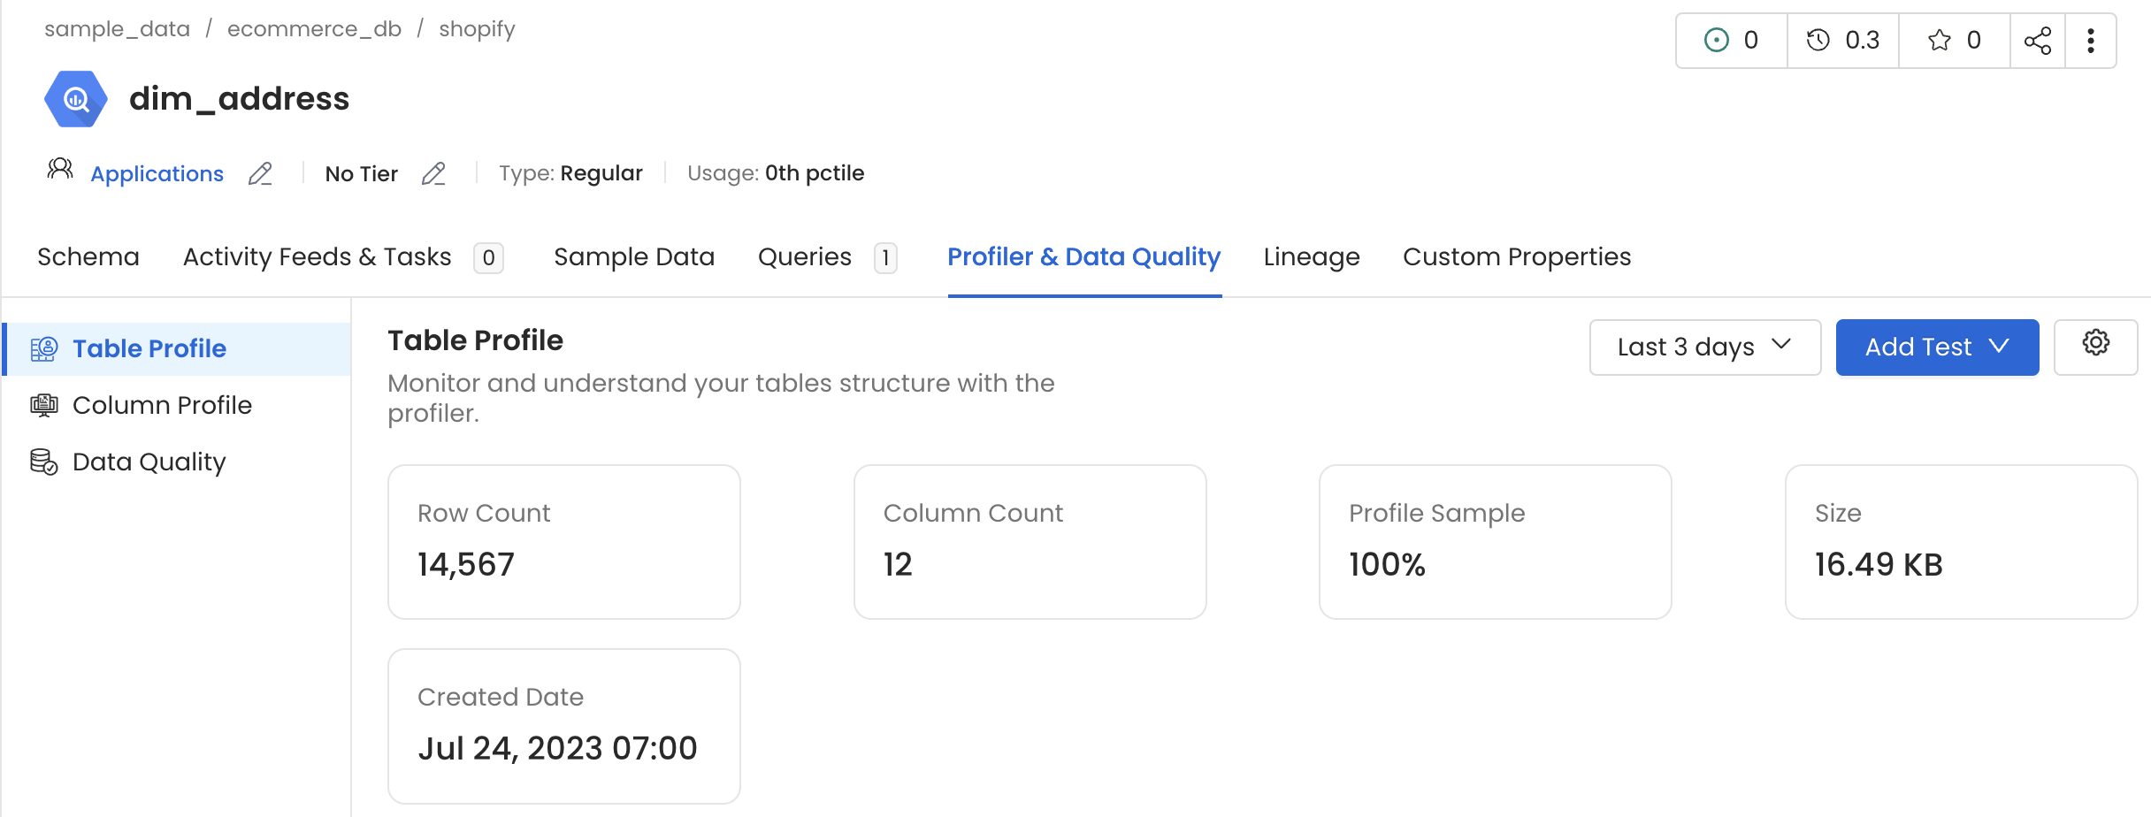Screen dimensions: 2151x817
Task: Open the Applications link
Action: coord(157,174)
